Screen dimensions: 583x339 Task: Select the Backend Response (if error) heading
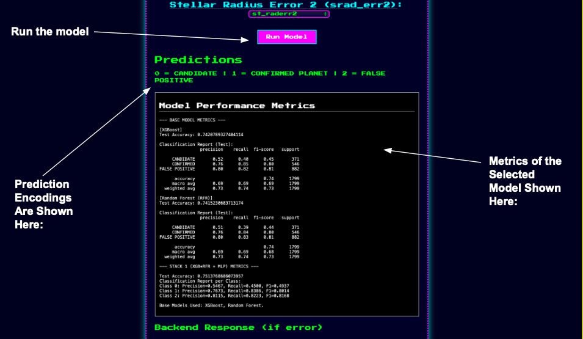point(238,327)
